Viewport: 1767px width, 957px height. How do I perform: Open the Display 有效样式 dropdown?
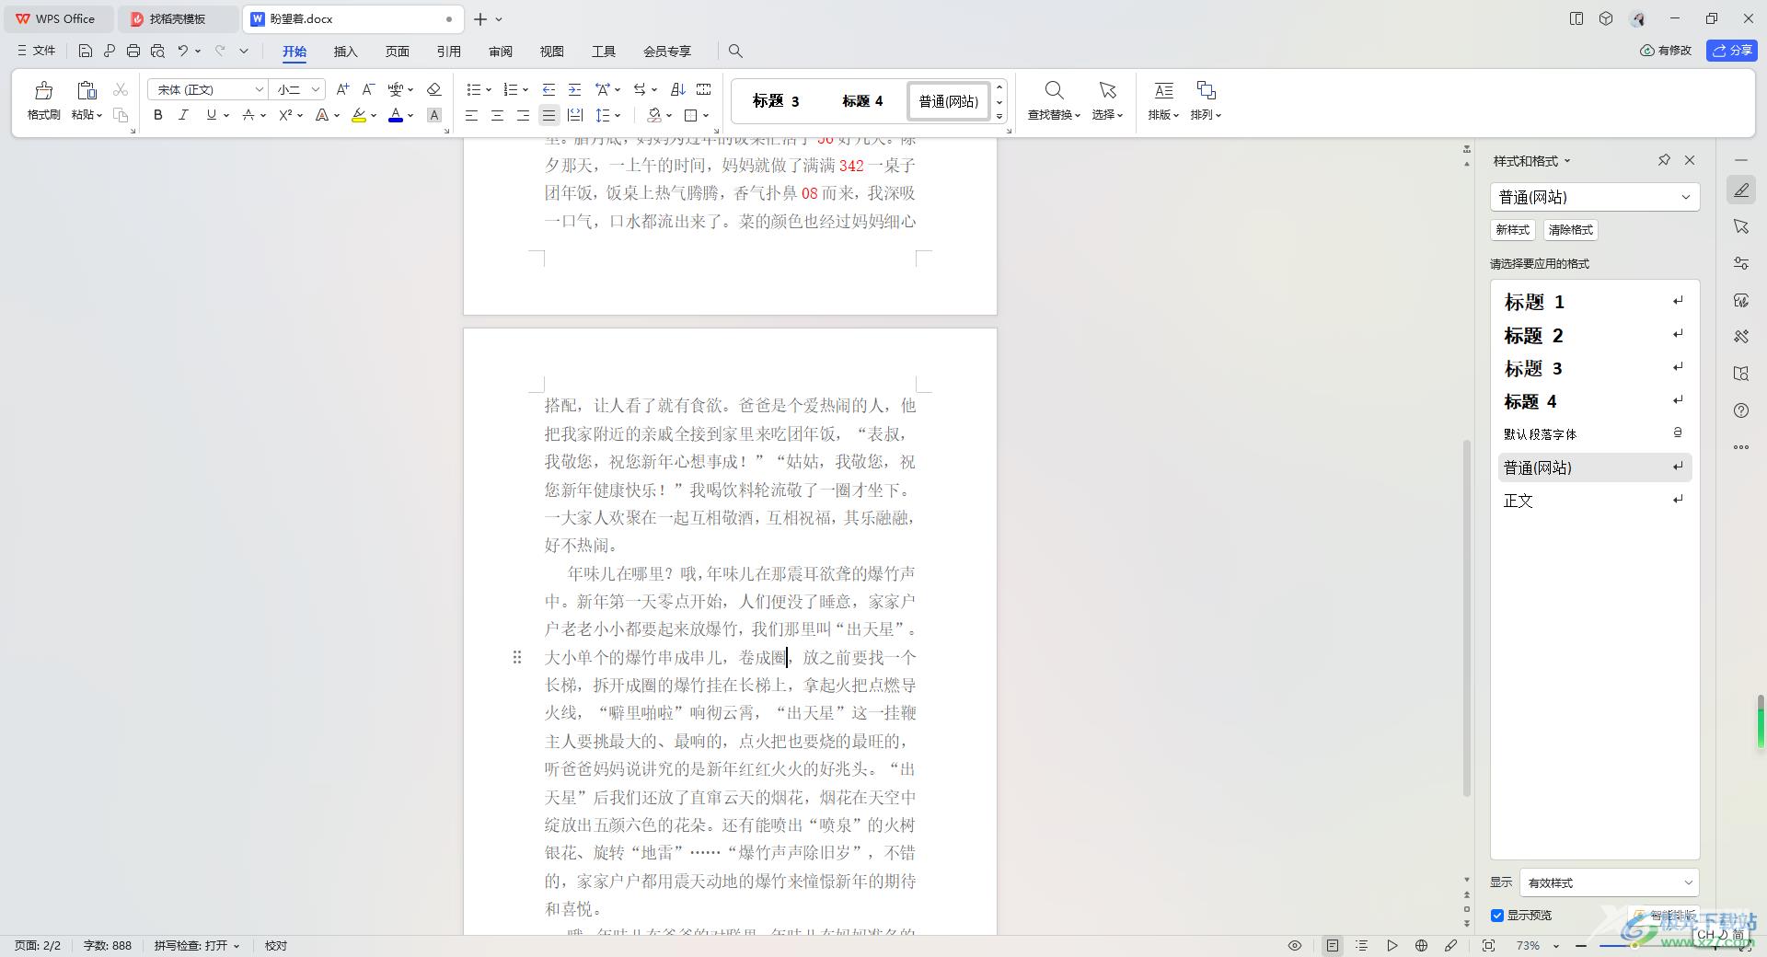1610,882
